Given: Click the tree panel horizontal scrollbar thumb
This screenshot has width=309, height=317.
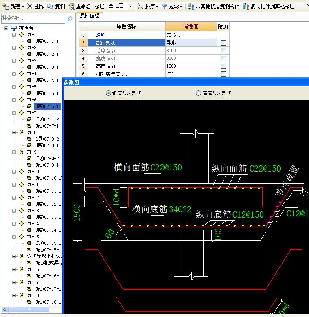Looking at the screenshot, I should (x=29, y=309).
